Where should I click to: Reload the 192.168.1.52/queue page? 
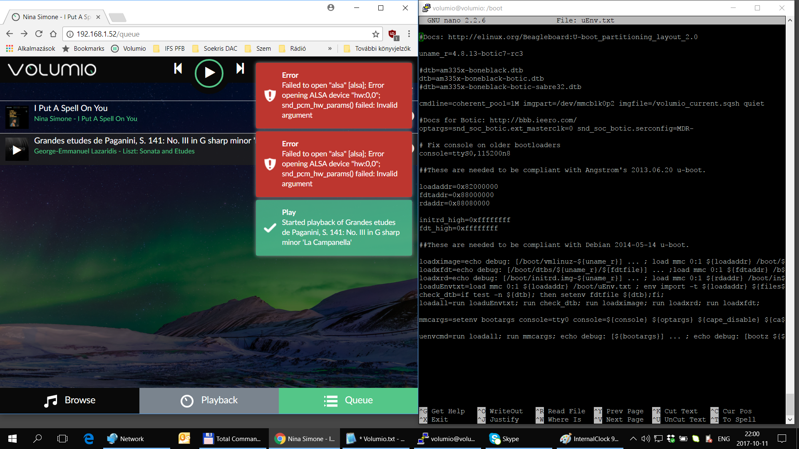[39, 34]
